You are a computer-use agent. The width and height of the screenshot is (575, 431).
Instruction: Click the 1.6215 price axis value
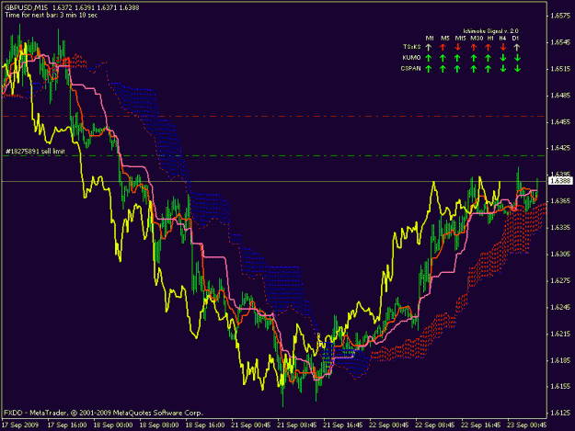(560, 334)
